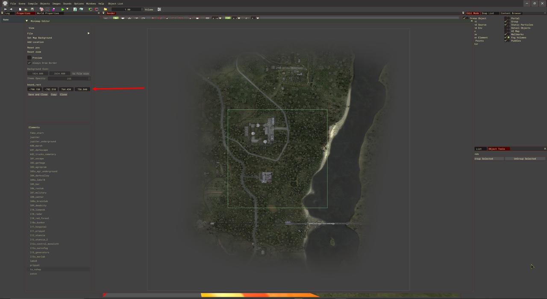Click the UnGroup Selected button

pyautogui.click(x=525, y=159)
